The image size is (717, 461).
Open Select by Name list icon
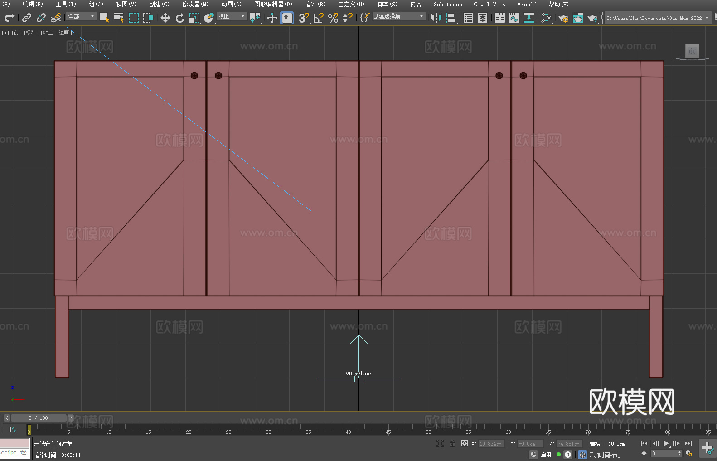pos(119,18)
